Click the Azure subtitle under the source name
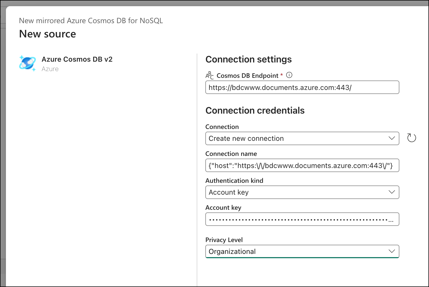The width and height of the screenshot is (429, 287). point(50,69)
